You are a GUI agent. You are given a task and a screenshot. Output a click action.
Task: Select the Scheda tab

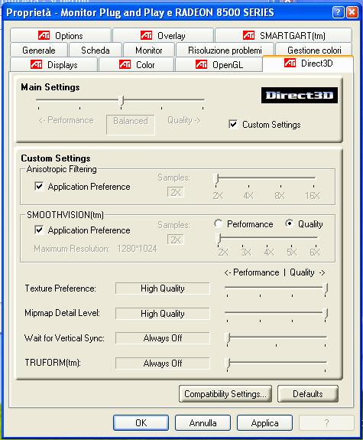click(x=96, y=51)
